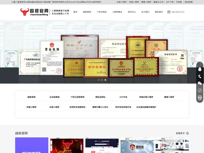Image resolution: width=204 pixels, height=153 pixels.
Task: Click APP下载 in top bar
Action: (x=170, y=2)
